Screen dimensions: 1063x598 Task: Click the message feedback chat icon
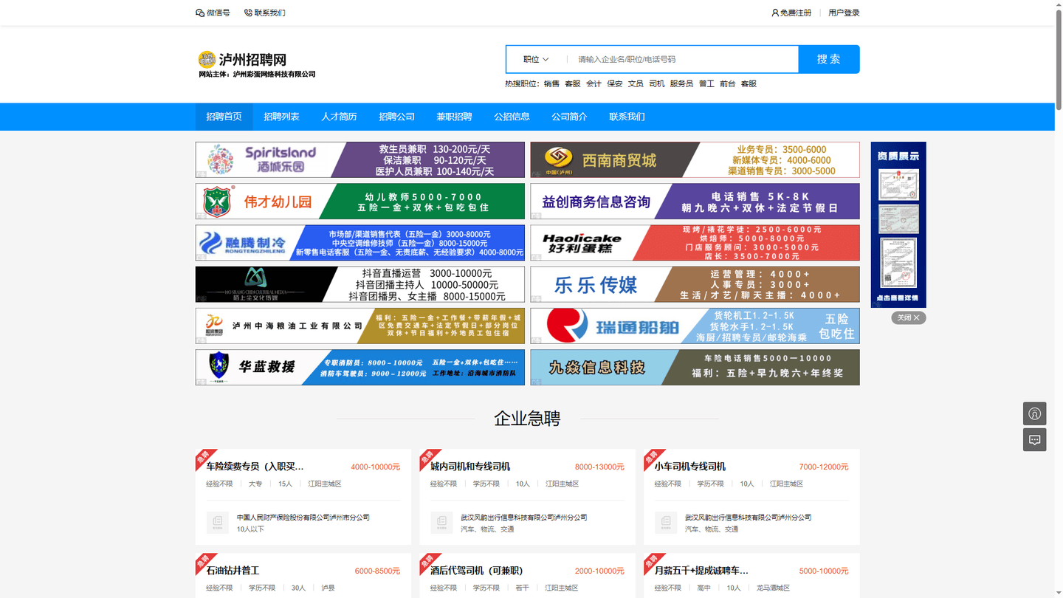click(x=1034, y=440)
